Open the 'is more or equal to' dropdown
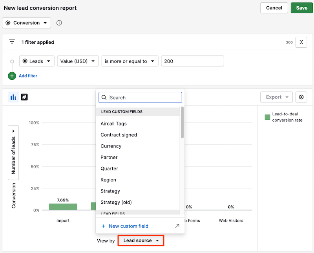 [130, 61]
